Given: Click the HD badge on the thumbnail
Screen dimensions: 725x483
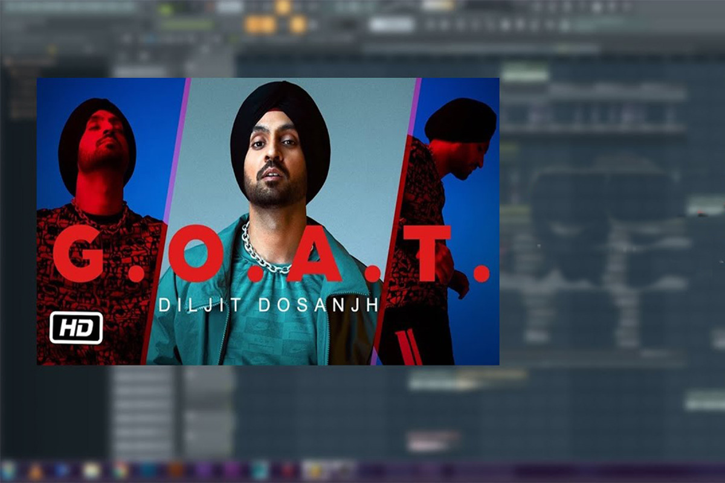Looking at the screenshot, I should [76, 328].
